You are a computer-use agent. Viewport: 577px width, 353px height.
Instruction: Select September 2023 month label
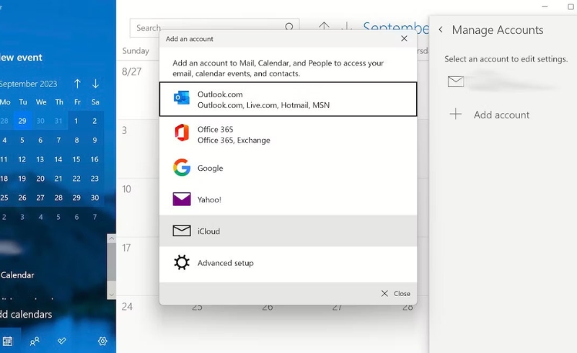coord(28,84)
